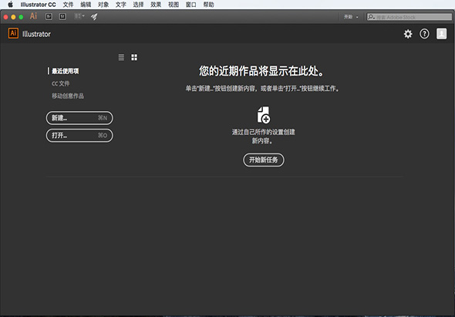Click the 新建... button
455x317 pixels.
79,118
